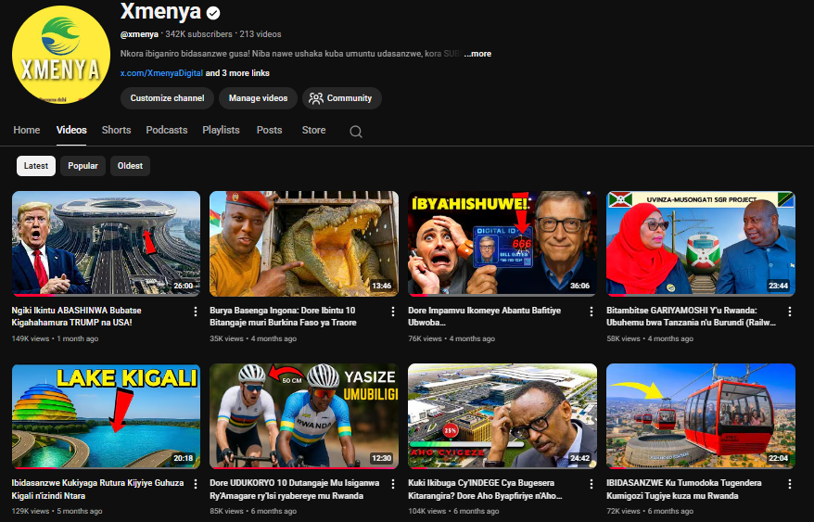814x522 pixels.
Task: Click title 'Kuki Ikibuga Cy'INDEGE Cya Bugesera'
Action: [485, 490]
